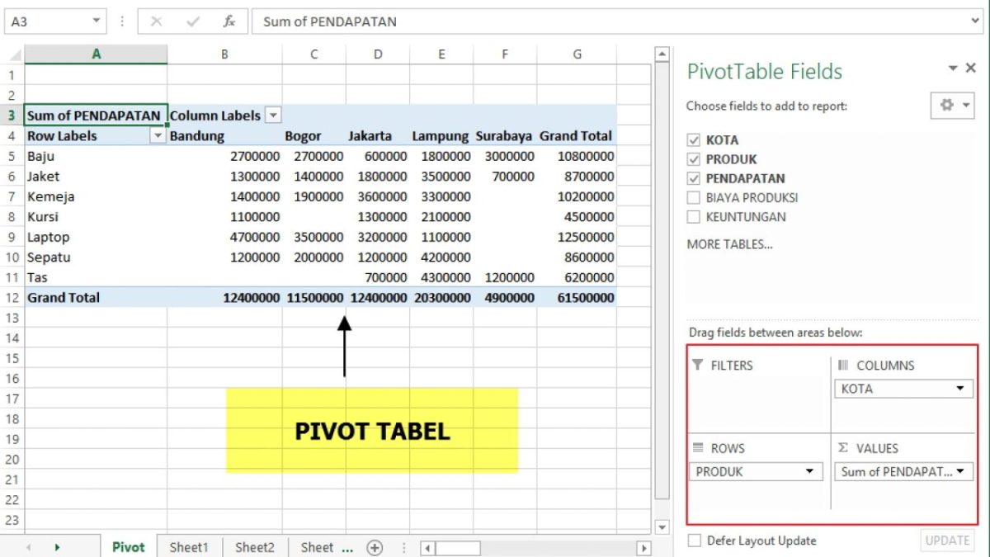Check the BIAYA PRODUKSI field
Image resolution: width=990 pixels, height=557 pixels.
pyautogui.click(x=691, y=197)
